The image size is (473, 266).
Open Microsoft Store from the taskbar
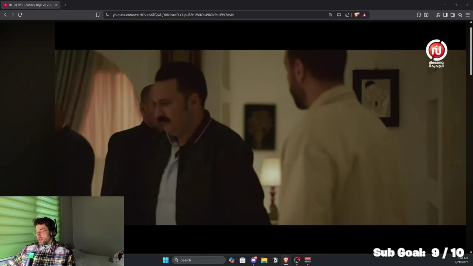click(x=242, y=260)
